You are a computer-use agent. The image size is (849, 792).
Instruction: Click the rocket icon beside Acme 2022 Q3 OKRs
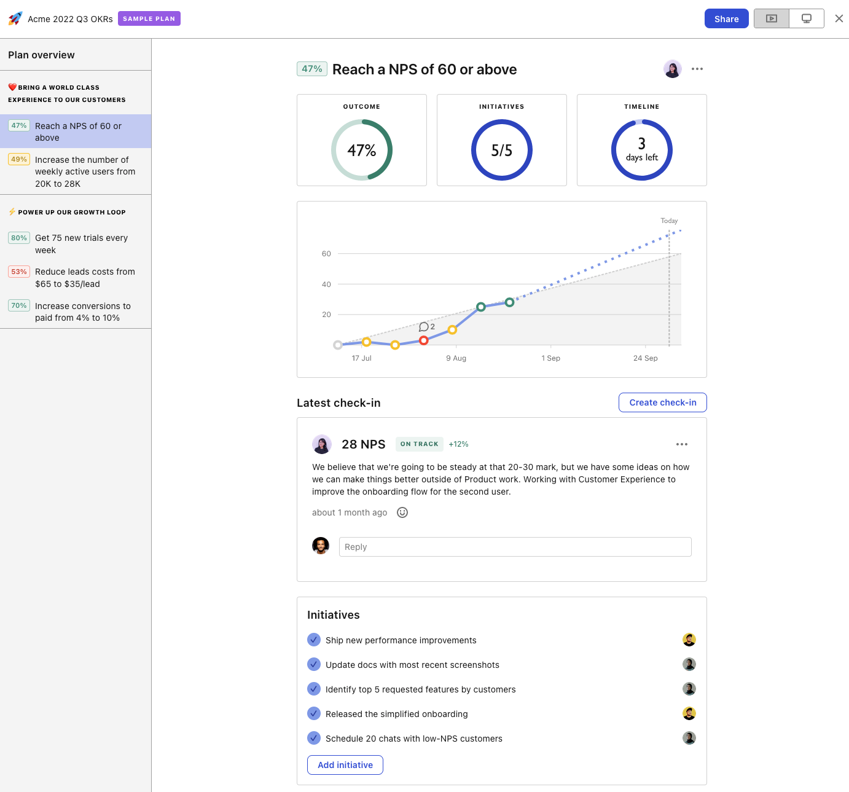15,18
